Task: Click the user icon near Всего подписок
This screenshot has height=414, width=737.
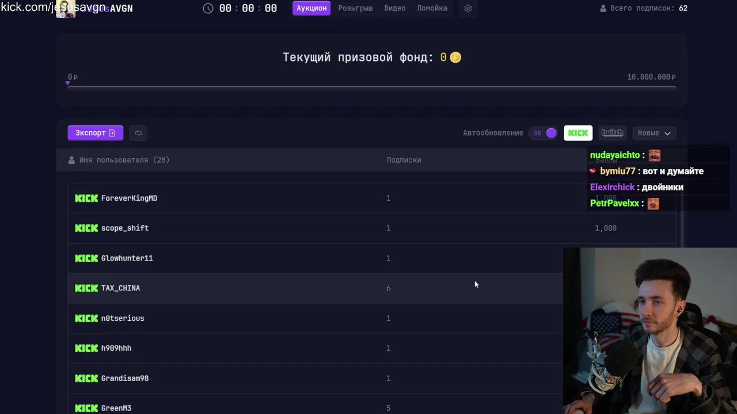Action: 603,8
